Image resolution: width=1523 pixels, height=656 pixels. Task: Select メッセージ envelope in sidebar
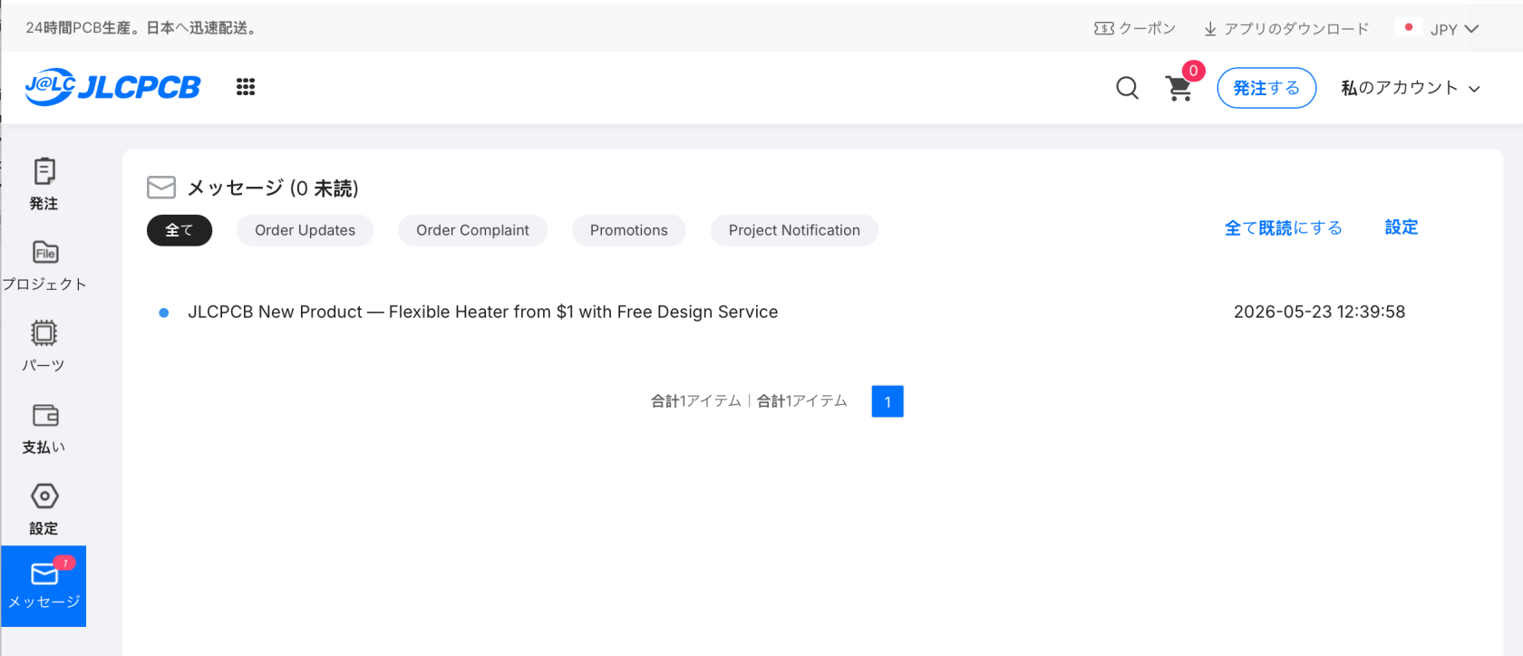(x=44, y=586)
